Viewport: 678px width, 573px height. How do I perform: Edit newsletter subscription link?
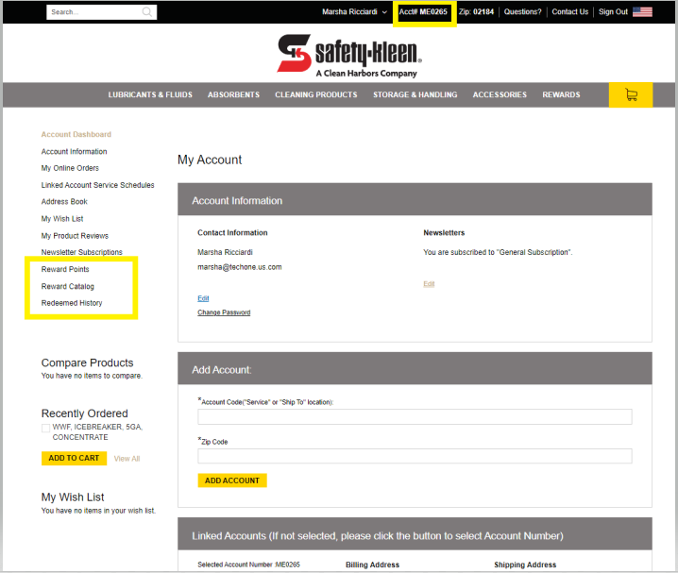[x=429, y=283]
